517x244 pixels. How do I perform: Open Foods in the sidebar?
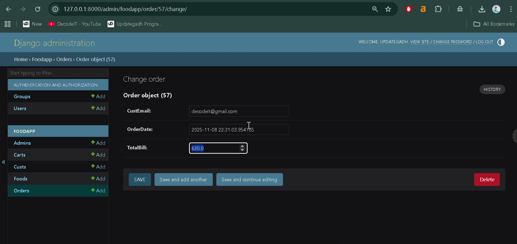[20, 179]
